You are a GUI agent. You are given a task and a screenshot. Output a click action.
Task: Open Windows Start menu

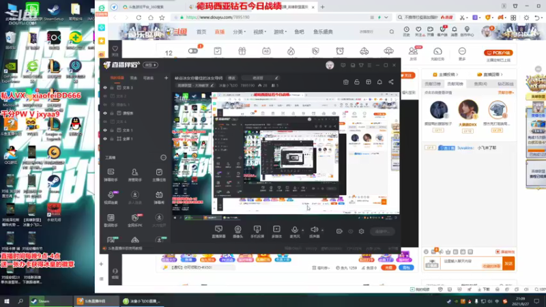click(x=7, y=301)
